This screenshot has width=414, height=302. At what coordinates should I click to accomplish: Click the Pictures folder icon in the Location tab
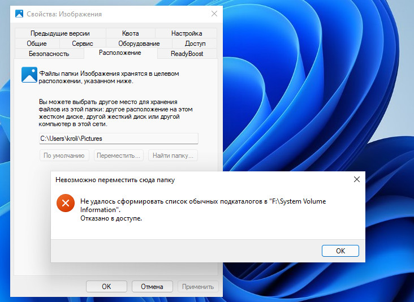tap(29, 75)
